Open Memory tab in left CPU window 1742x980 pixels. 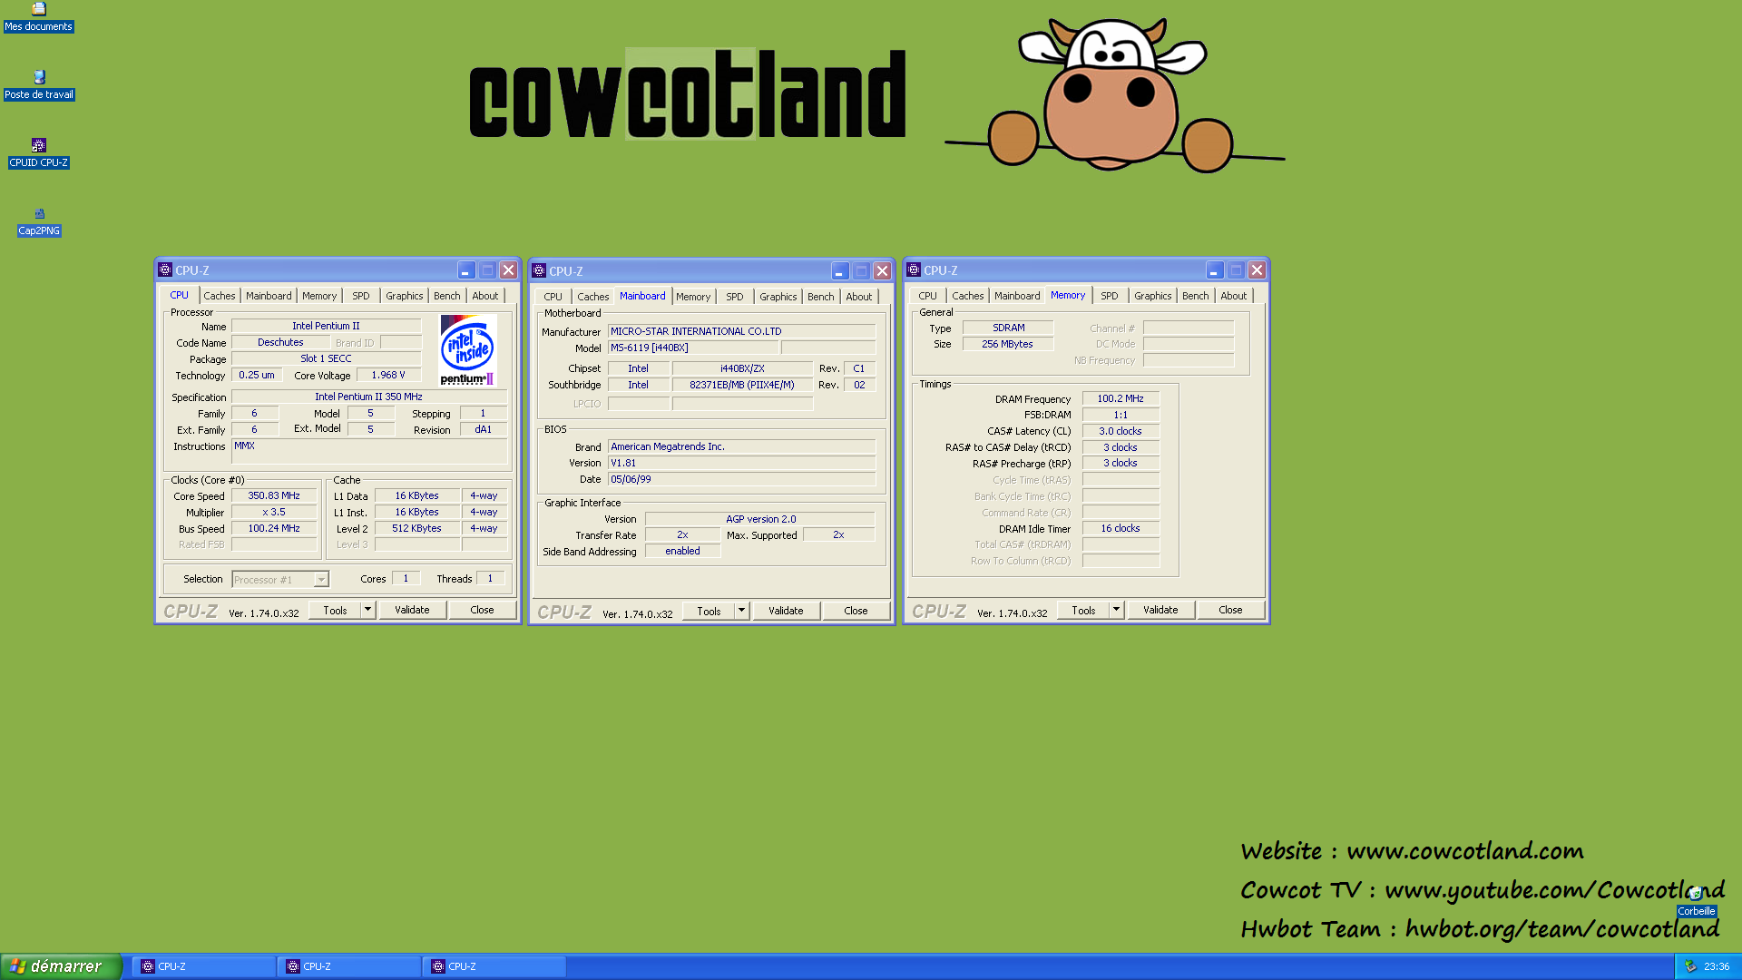(319, 296)
